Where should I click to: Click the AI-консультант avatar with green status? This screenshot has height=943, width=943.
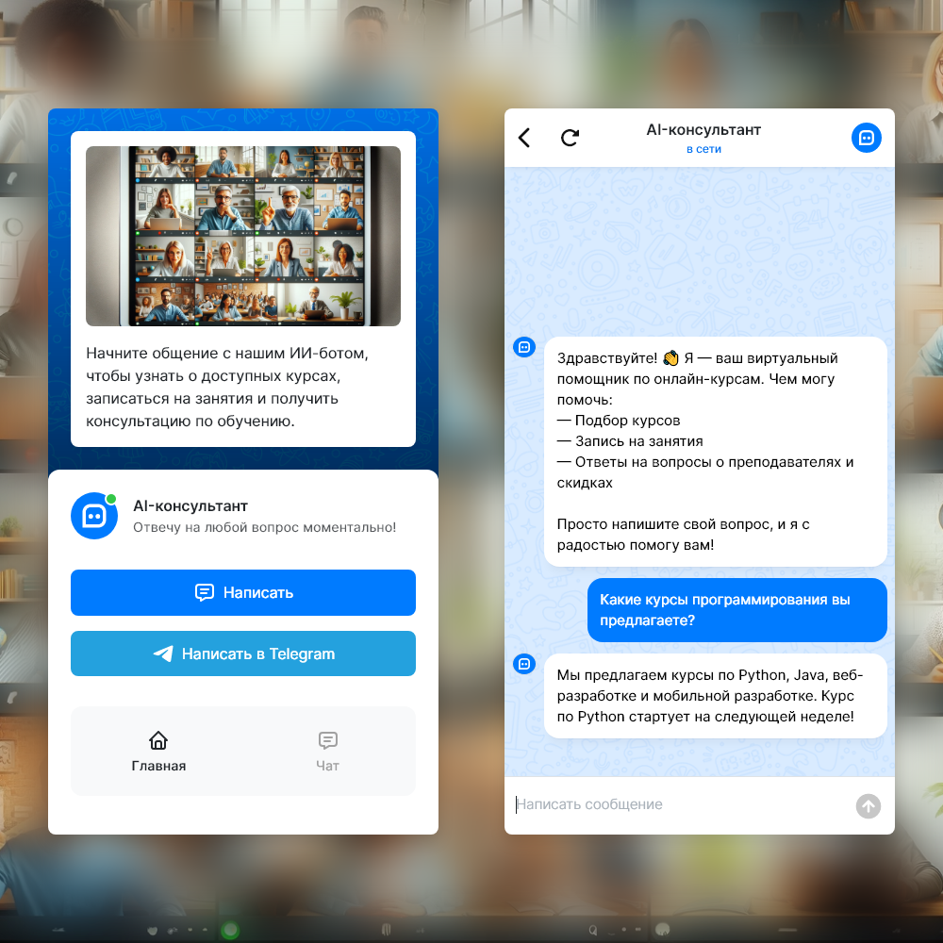[94, 516]
